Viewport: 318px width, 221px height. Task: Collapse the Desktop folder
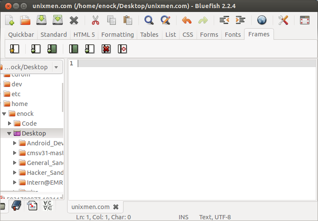(9, 133)
